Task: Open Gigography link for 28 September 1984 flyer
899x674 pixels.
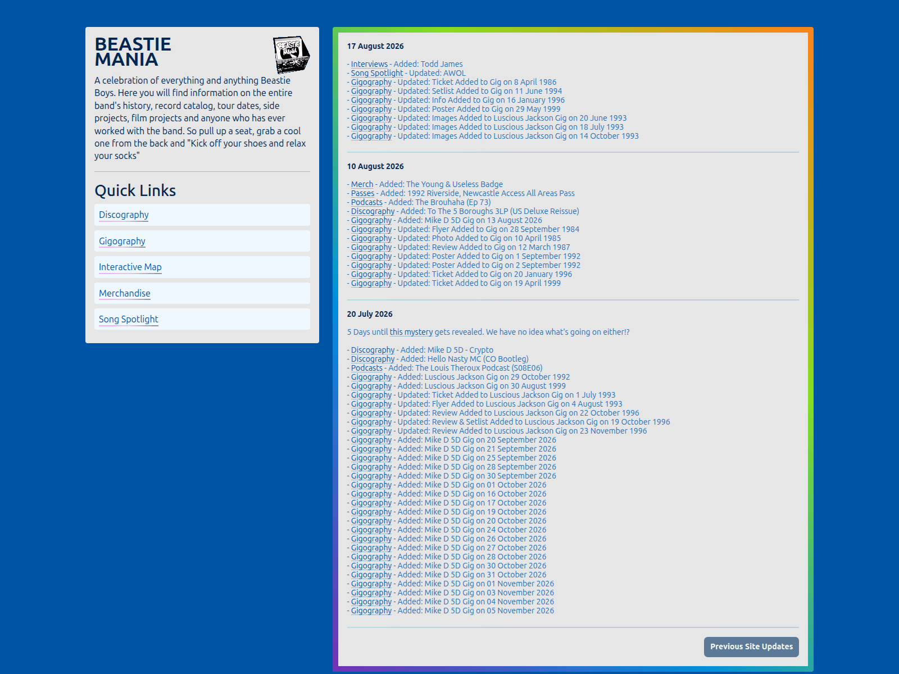Action: [x=371, y=229]
